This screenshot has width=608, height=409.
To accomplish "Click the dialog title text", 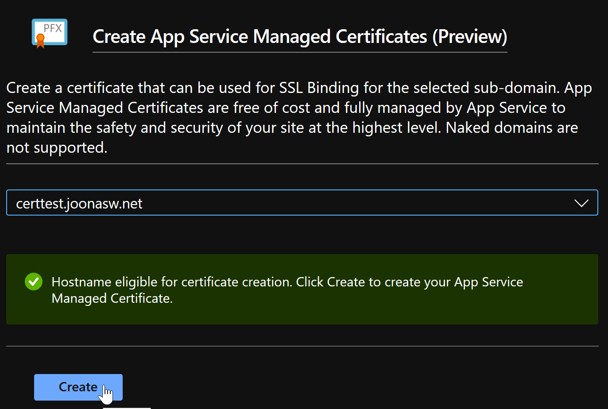I will coord(300,37).
